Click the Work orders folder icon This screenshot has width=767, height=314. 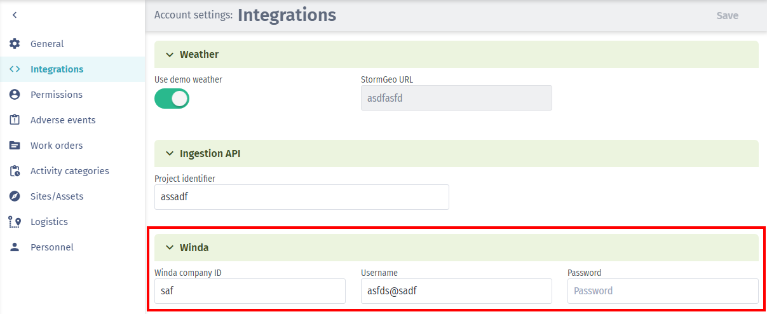[x=15, y=146]
